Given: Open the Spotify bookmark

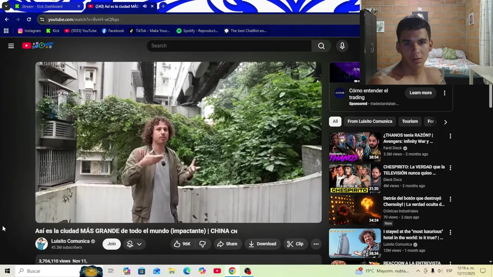Looking at the screenshot, I should tap(197, 31).
